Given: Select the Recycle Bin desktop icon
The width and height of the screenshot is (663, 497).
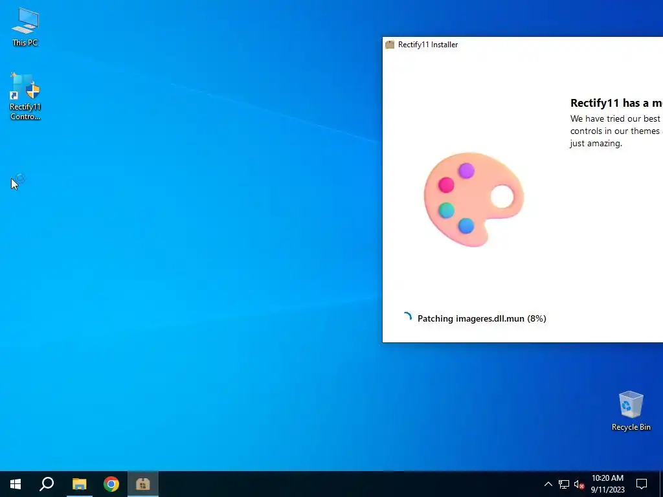Looking at the screenshot, I should click(631, 411).
